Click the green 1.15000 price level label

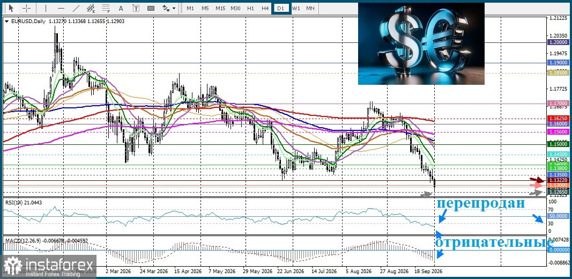[559, 145]
